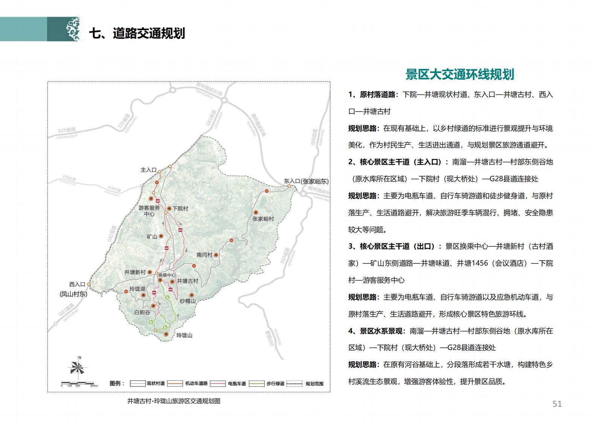
Task: Click the 南闫村 map label
Action: tap(204, 255)
